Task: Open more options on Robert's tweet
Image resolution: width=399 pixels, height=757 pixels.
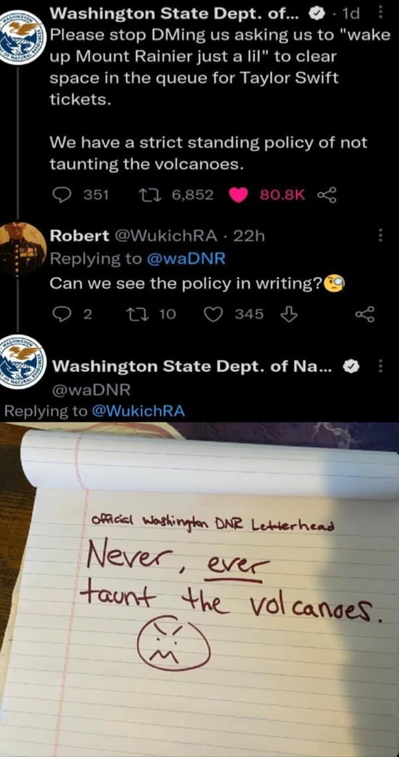Action: pyautogui.click(x=380, y=236)
